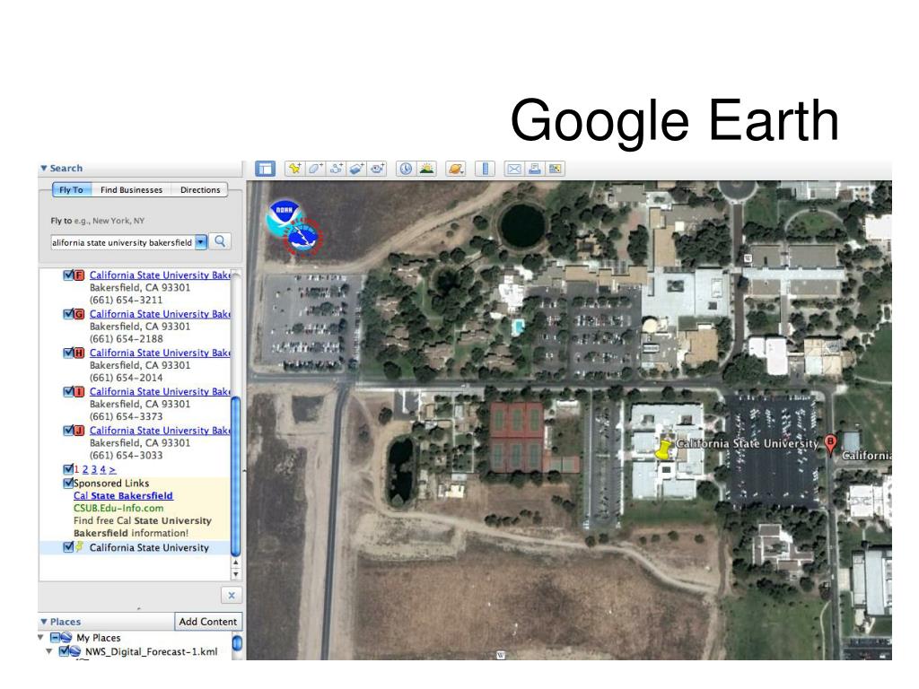Click the NWS_Digital_Forecast-1.kml globe icon
The height and width of the screenshot is (689, 919).
[x=75, y=651]
